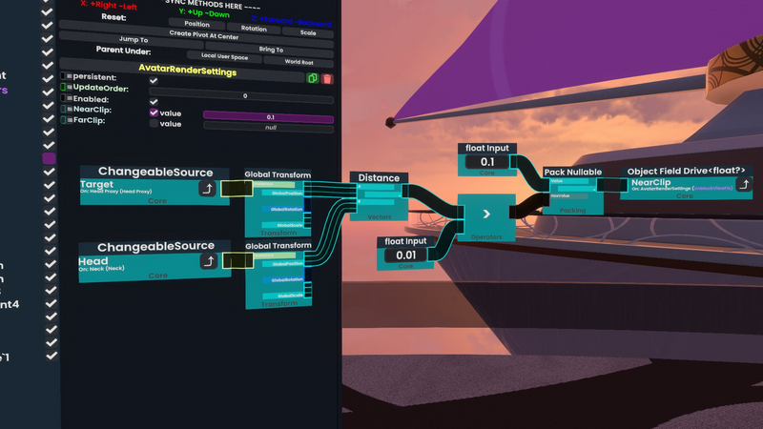
Task: Click the arrow icon on NearClip drive node
Action: (744, 184)
